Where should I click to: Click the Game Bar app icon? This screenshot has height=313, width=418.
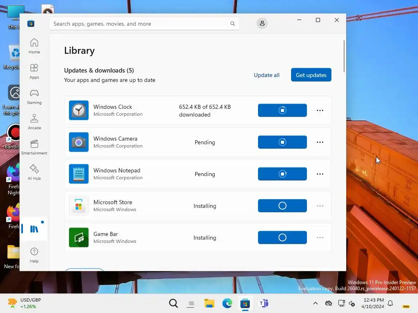[x=79, y=238]
